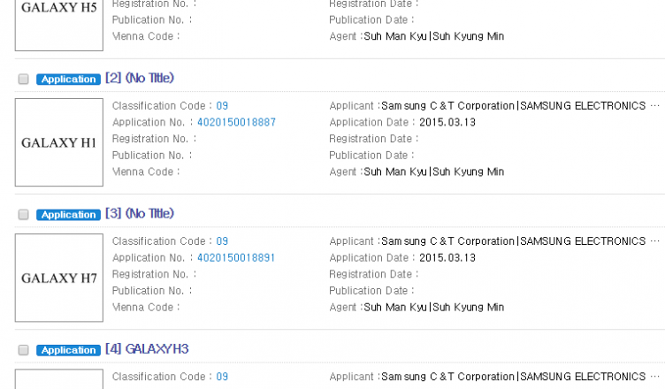Click classification code 09 for GALAXY H1
Image resolution: width=665 pixels, height=389 pixels.
pos(222,106)
